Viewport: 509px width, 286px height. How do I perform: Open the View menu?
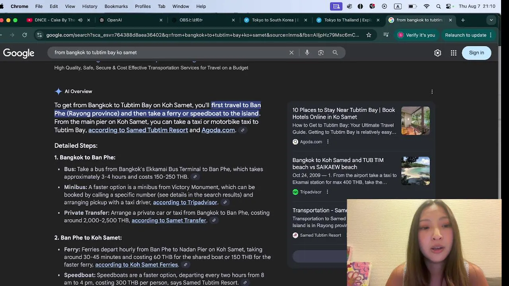tap(70, 6)
